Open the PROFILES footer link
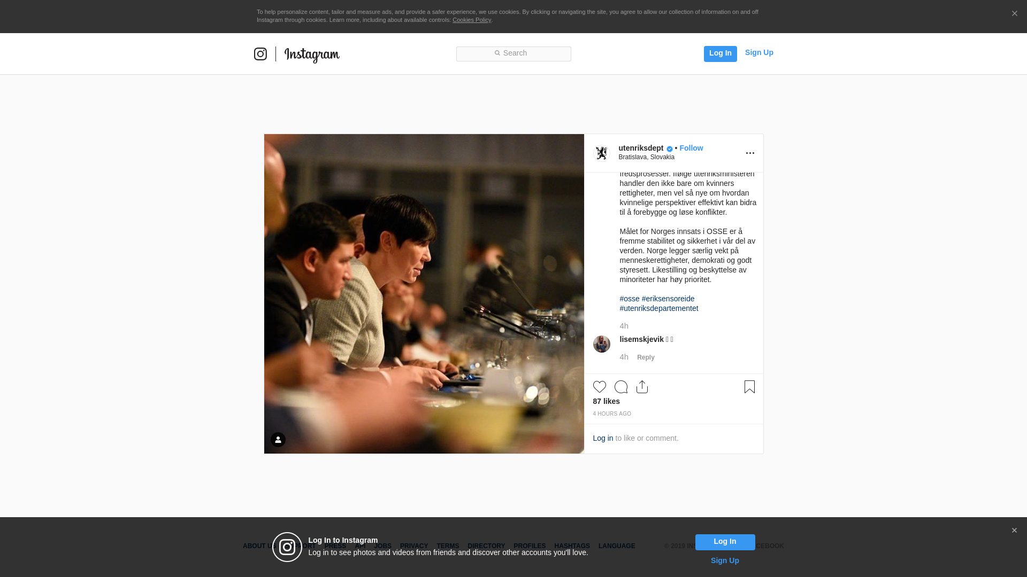 [530, 546]
